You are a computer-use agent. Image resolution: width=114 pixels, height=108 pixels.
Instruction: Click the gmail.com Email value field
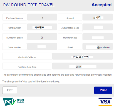point(98,47)
